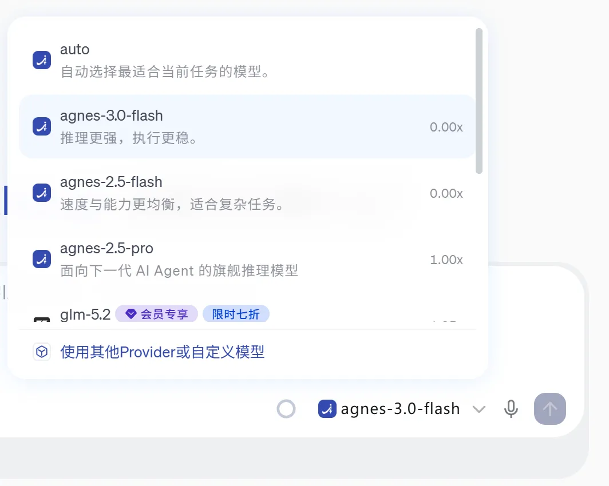609x486 pixels.
Task: Click the 1.00x multiplier of agnes-2.5-pro
Action: pos(446,260)
